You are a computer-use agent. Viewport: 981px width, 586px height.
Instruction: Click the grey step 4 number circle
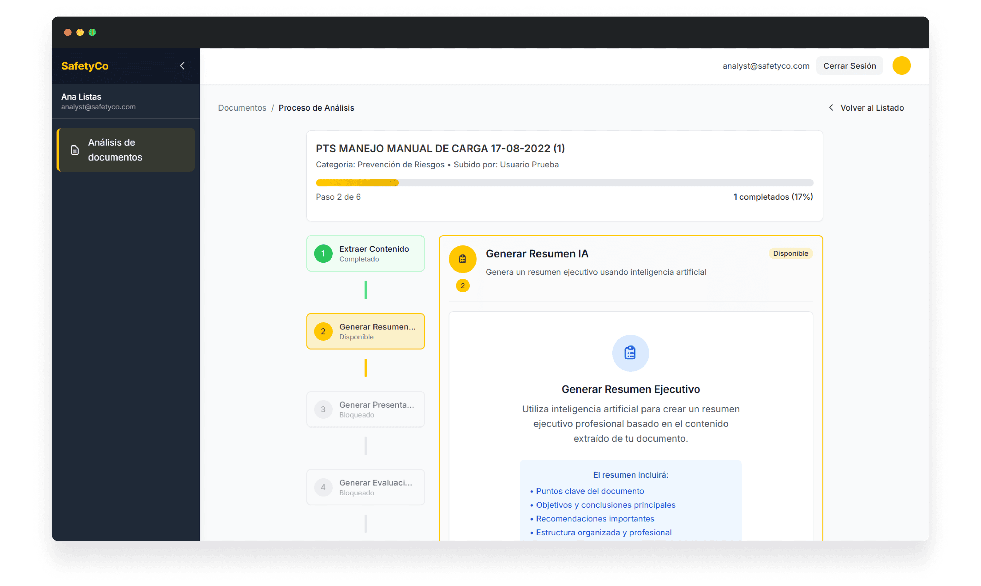coord(323,487)
